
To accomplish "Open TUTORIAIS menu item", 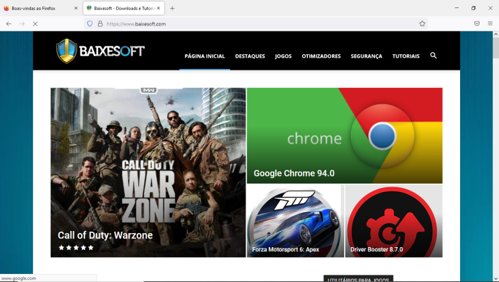I will (x=406, y=56).
